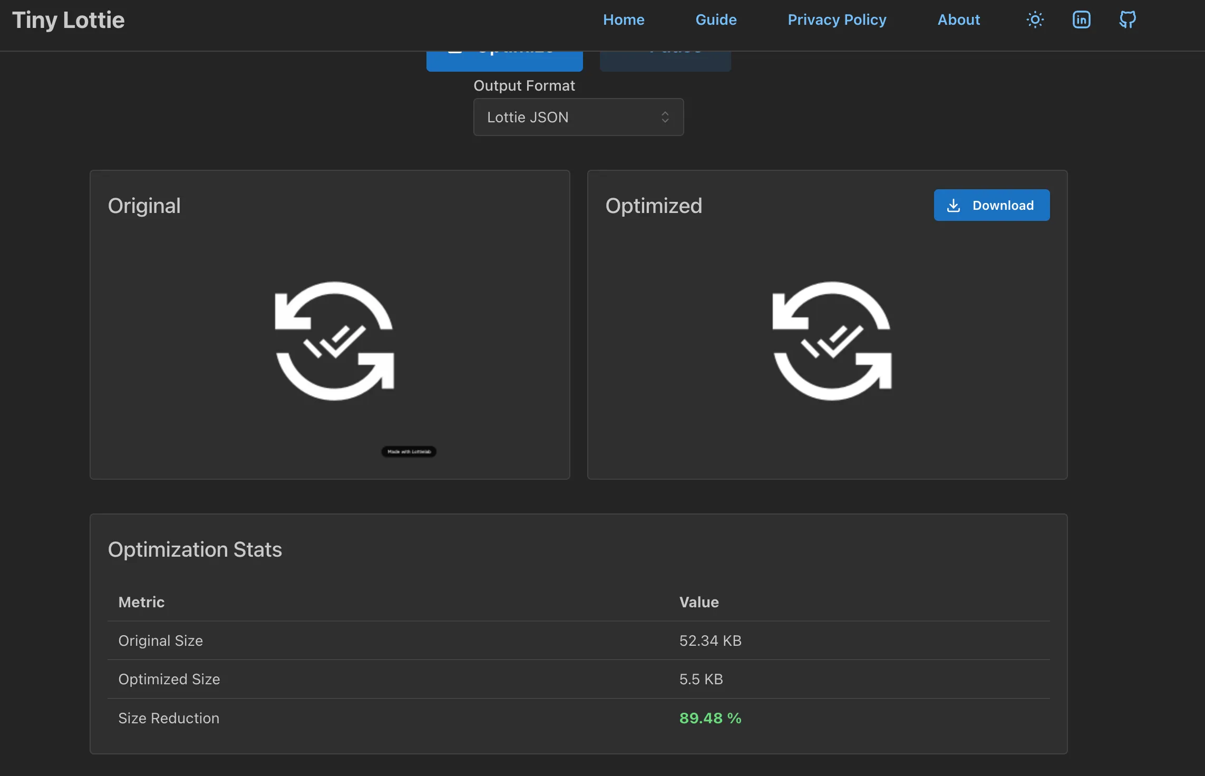This screenshot has width=1205, height=776.
Task: Go to the Home page
Action: (x=624, y=20)
